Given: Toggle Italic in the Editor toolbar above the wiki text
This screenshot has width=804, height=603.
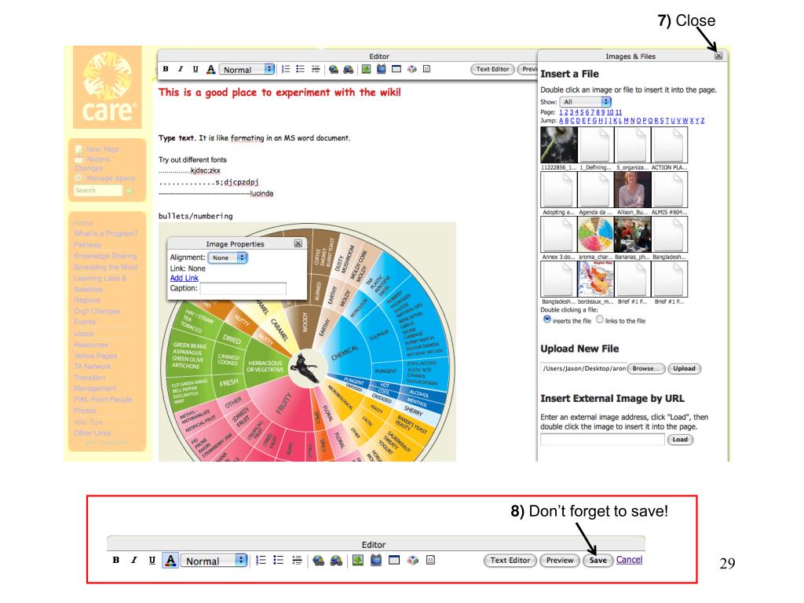Looking at the screenshot, I should [181, 69].
